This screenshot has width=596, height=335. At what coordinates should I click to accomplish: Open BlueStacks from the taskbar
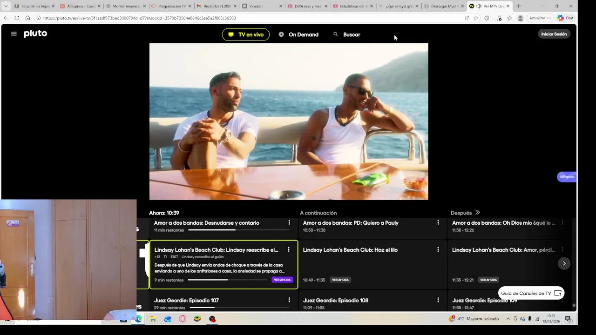point(197,319)
